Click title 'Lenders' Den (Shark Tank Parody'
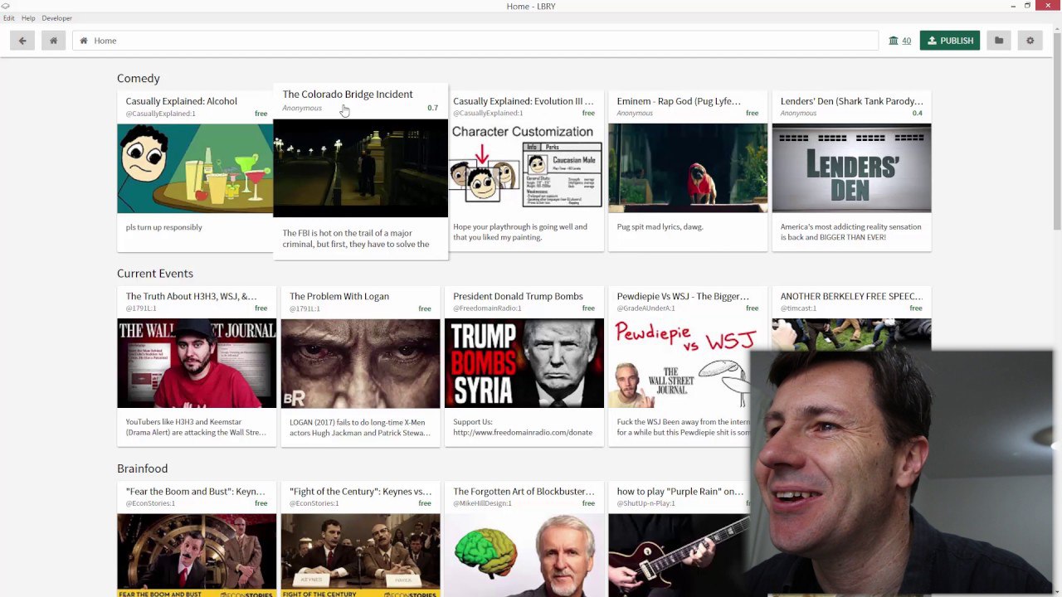1062x597 pixels. pos(851,101)
